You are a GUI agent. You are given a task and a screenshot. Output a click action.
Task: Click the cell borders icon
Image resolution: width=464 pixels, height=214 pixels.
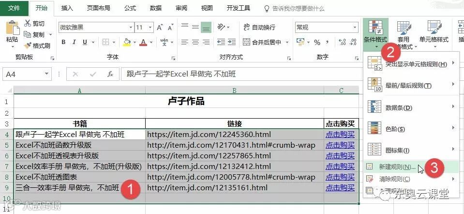coord(105,42)
